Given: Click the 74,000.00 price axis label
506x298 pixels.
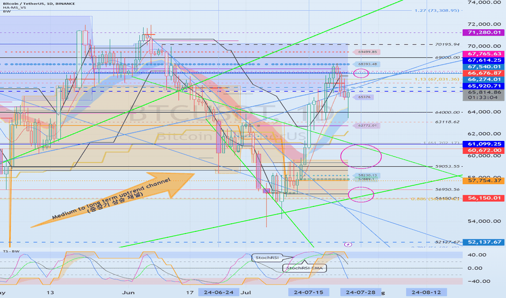Looking at the screenshot, I should [x=484, y=2].
